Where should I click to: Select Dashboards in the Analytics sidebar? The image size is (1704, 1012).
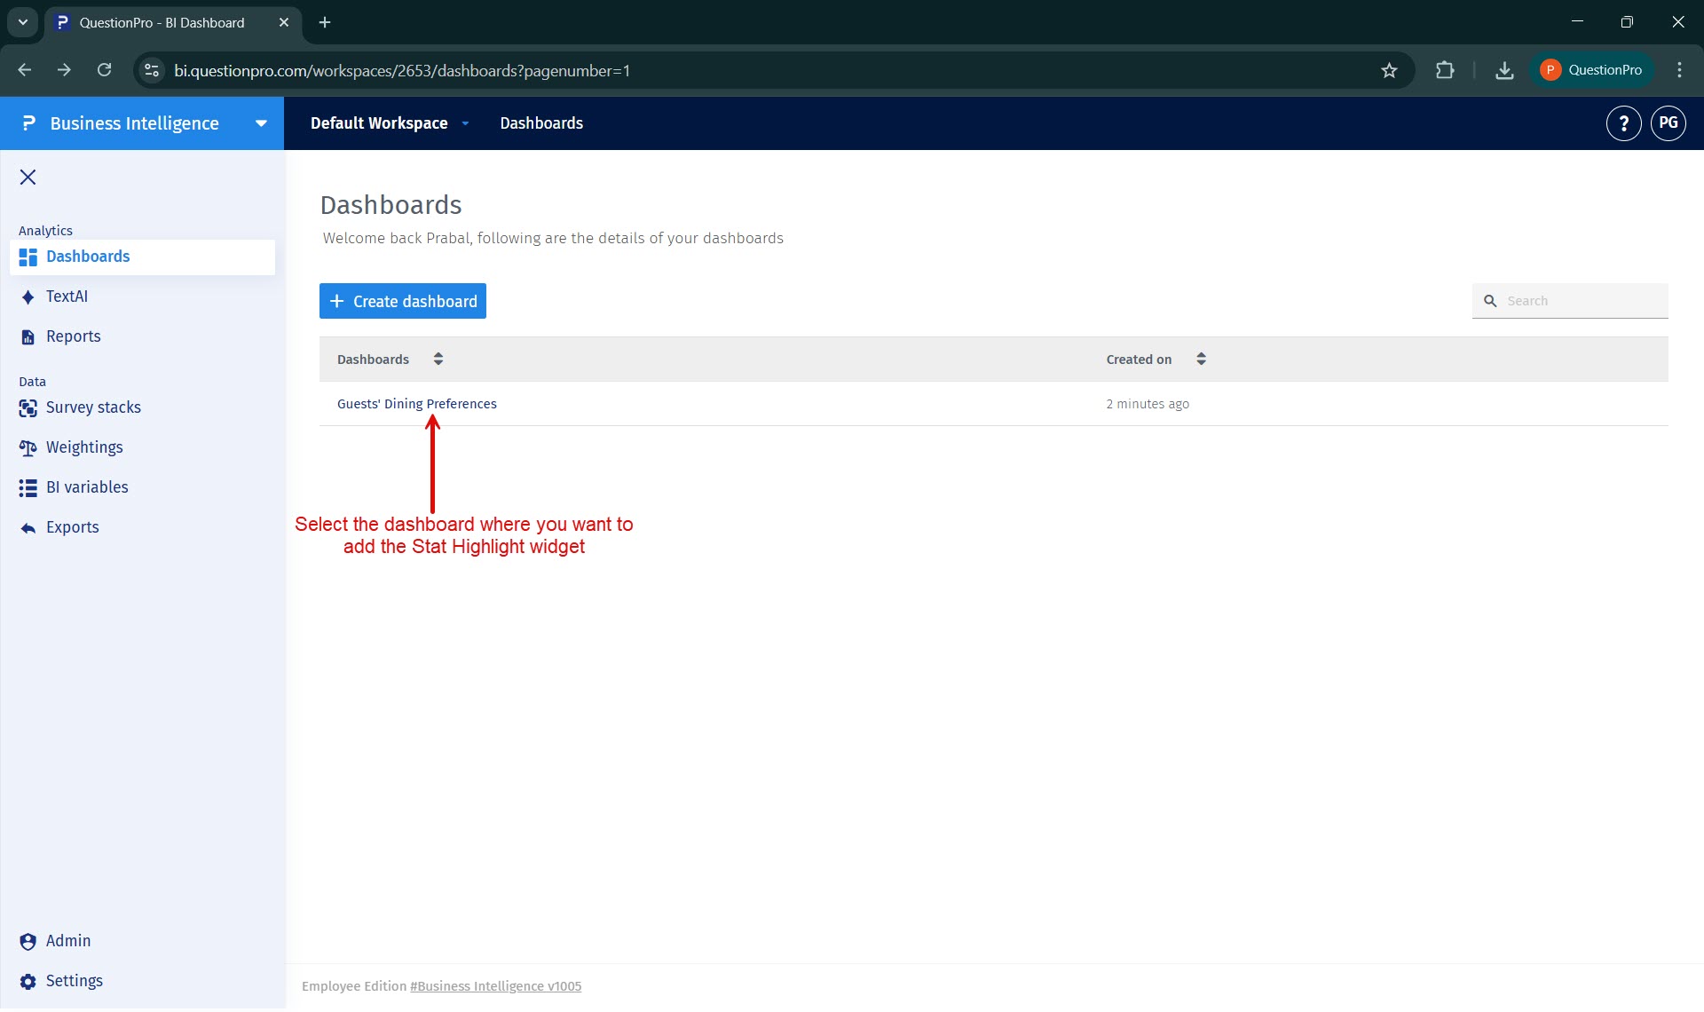(x=87, y=257)
